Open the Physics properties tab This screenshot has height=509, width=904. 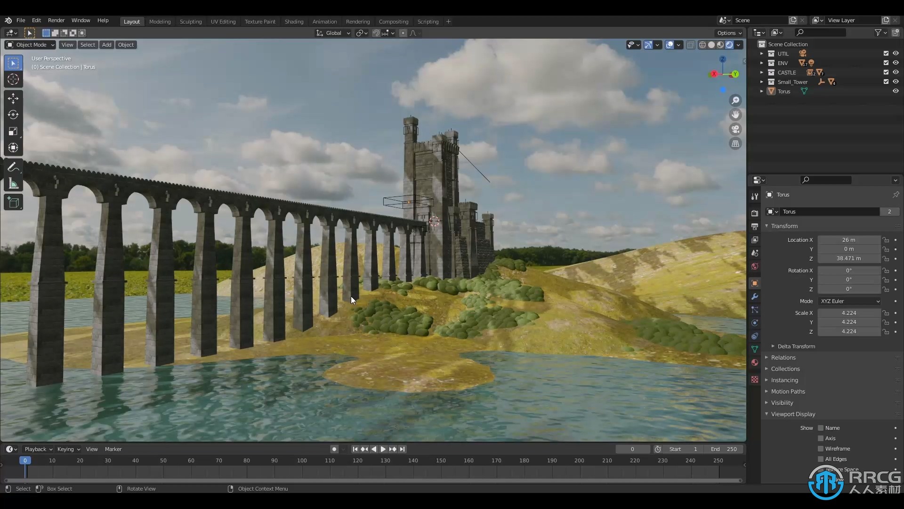pyautogui.click(x=755, y=323)
